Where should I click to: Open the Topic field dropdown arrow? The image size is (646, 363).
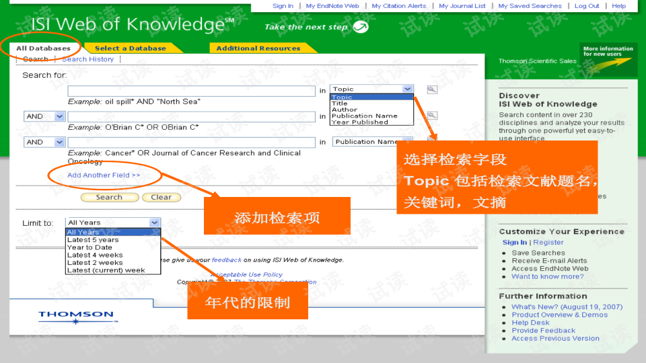pos(408,89)
